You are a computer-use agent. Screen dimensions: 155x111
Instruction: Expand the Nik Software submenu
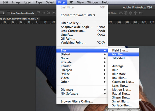[x=82, y=94]
